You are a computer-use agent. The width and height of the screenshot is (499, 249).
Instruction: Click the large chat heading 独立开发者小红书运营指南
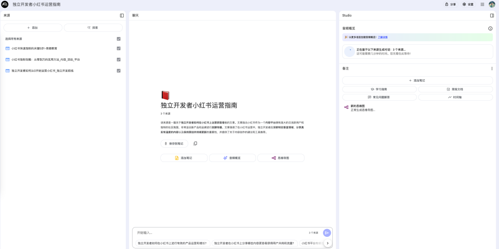click(x=199, y=106)
